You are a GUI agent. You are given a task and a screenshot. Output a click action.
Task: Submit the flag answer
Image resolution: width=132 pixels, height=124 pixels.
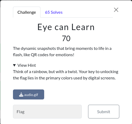point(104,112)
